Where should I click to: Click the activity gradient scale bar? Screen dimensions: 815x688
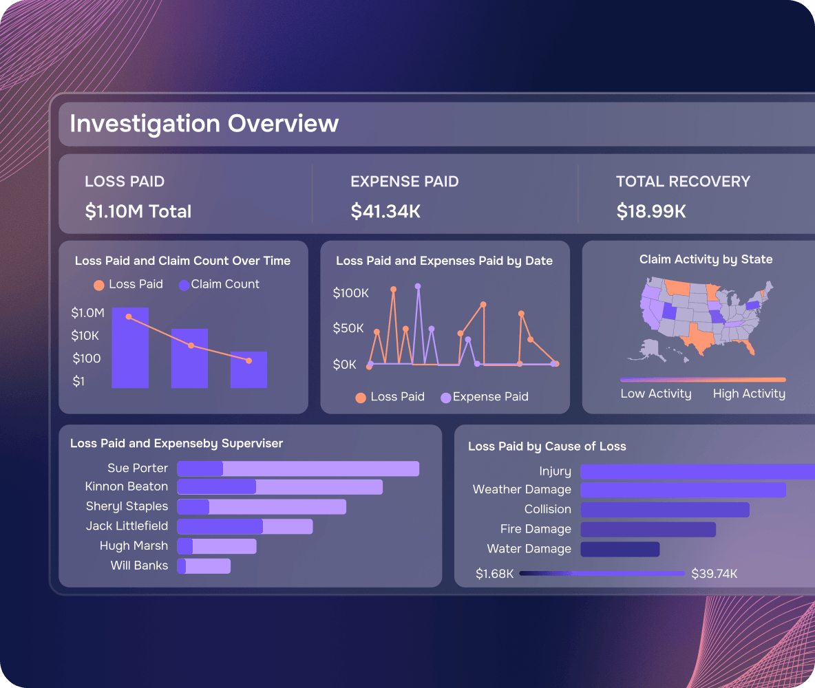pos(703,380)
